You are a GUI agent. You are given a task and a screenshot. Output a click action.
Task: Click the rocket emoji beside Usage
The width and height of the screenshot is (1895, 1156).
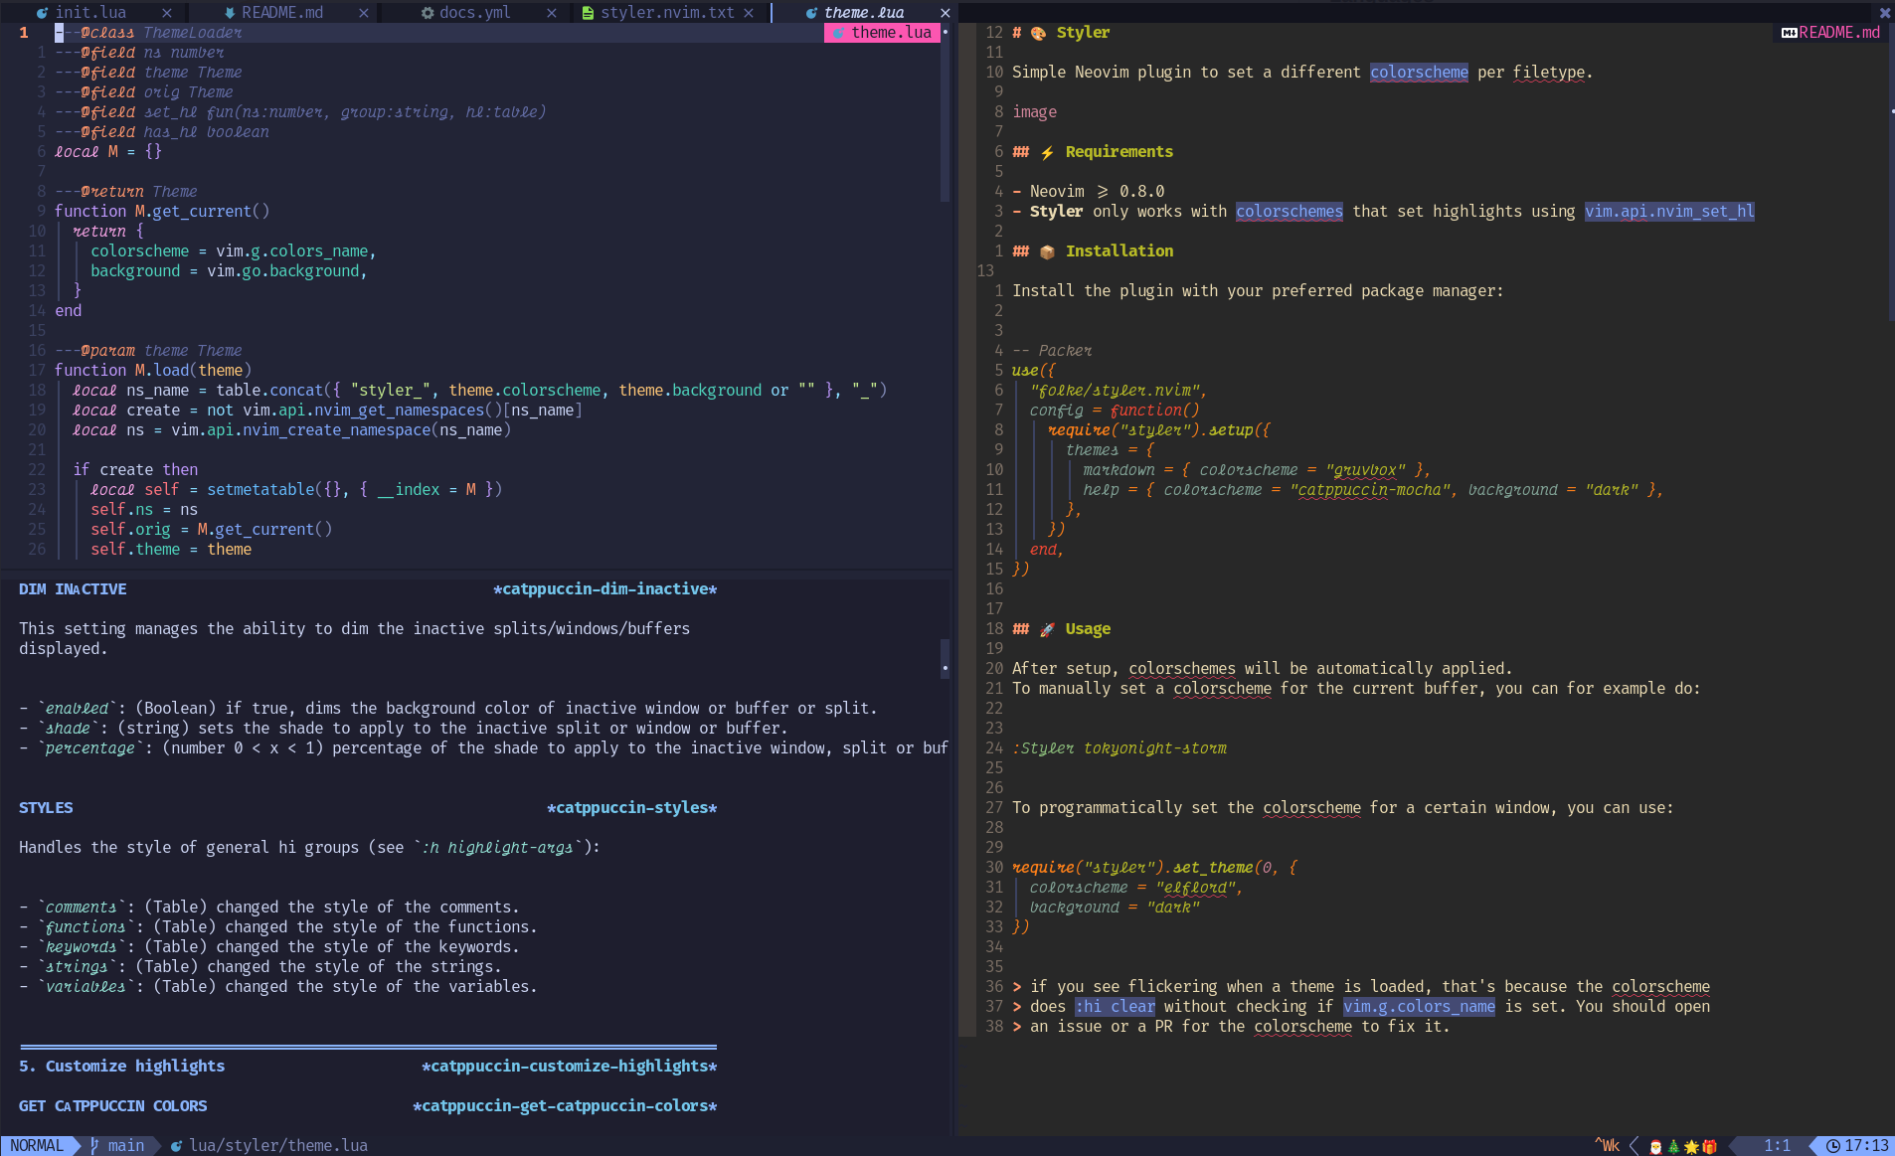coord(1047,629)
